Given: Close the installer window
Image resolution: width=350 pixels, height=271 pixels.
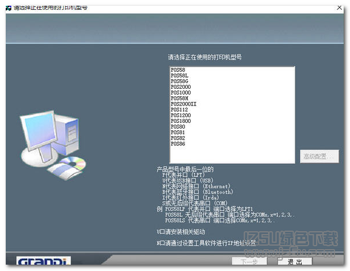Looking at the screenshot, I should pos(339,7).
